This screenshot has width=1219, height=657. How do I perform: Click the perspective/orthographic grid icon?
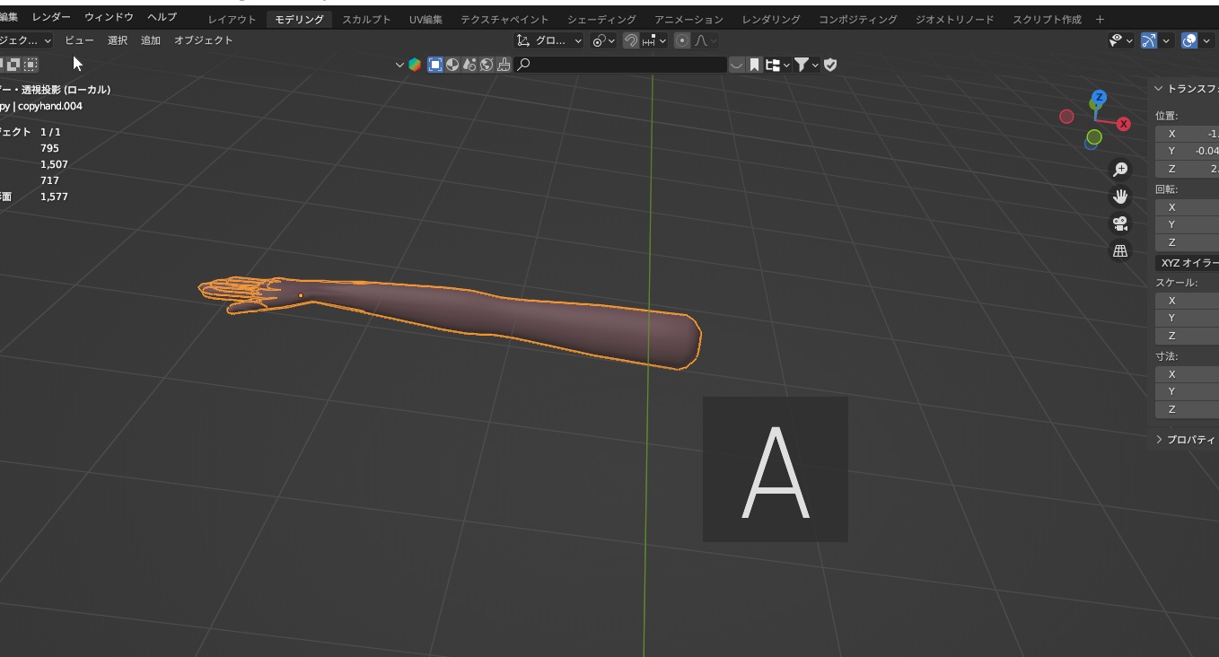(x=1119, y=251)
